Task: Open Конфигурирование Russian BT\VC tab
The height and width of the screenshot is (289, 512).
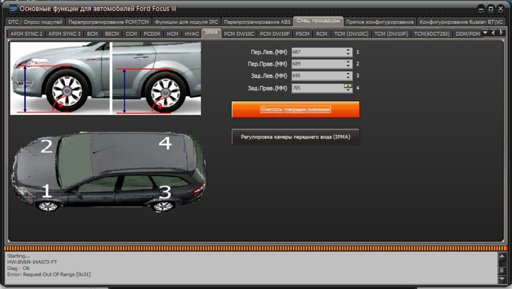Action: click(461, 22)
